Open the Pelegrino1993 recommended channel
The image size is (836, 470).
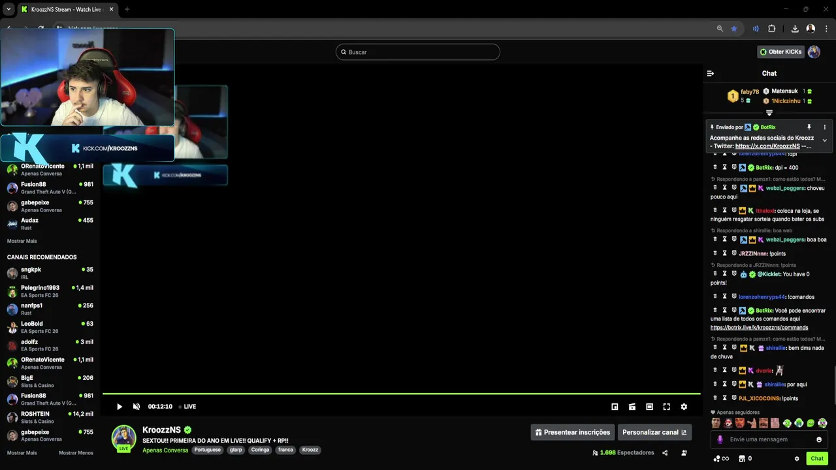click(x=50, y=291)
